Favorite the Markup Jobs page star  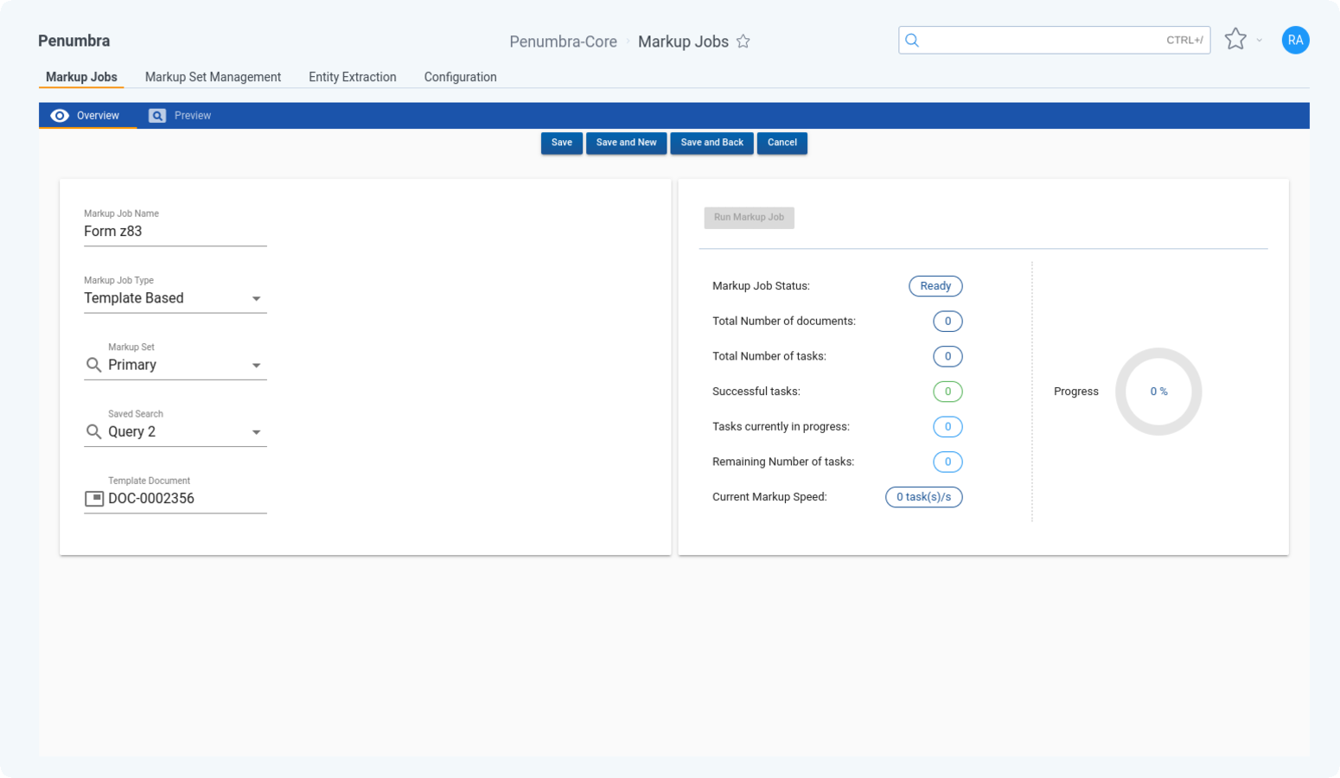(743, 41)
